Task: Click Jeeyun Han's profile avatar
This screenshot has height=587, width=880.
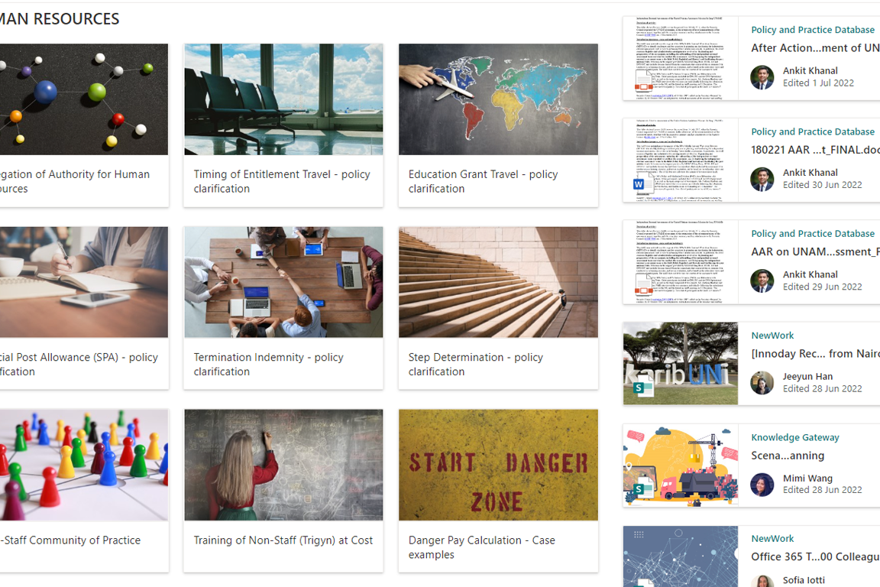Action: pos(762,382)
